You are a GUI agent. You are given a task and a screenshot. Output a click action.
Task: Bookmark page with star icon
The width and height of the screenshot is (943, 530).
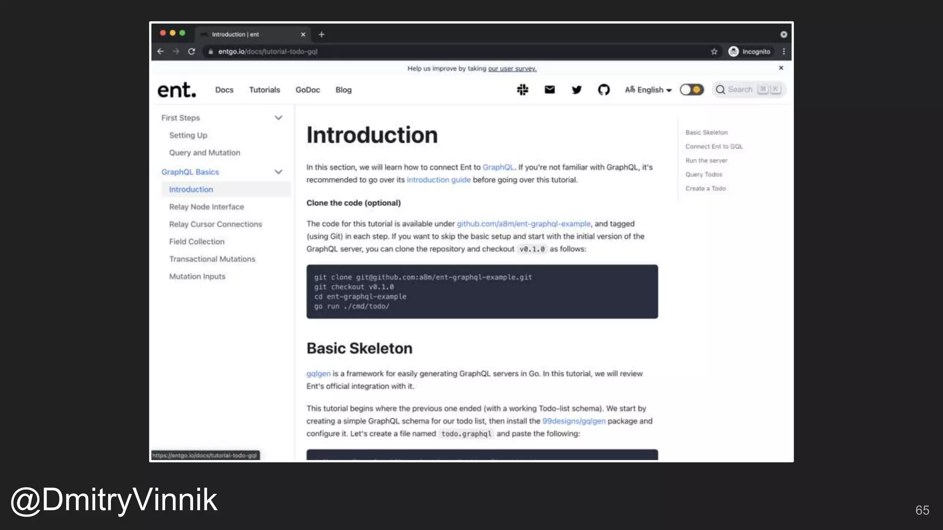714,52
